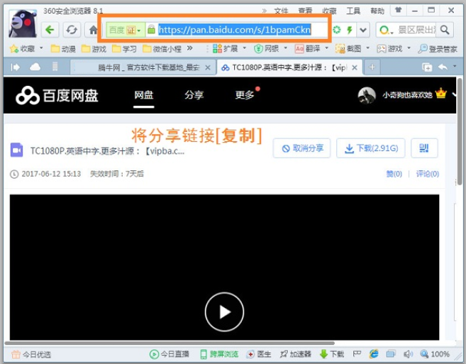Open the 医生 browser doctor tool
This screenshot has width=466, height=364.
click(259, 354)
